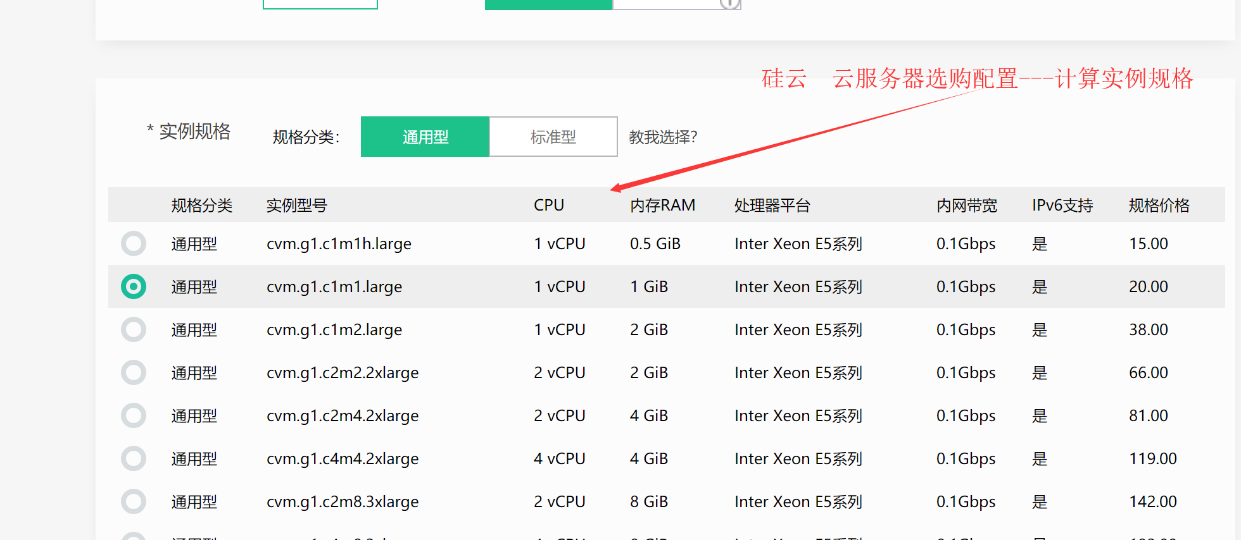The height and width of the screenshot is (540, 1241).
Task: Select radio for cvm.g1.c1m1.large
Action: point(134,286)
